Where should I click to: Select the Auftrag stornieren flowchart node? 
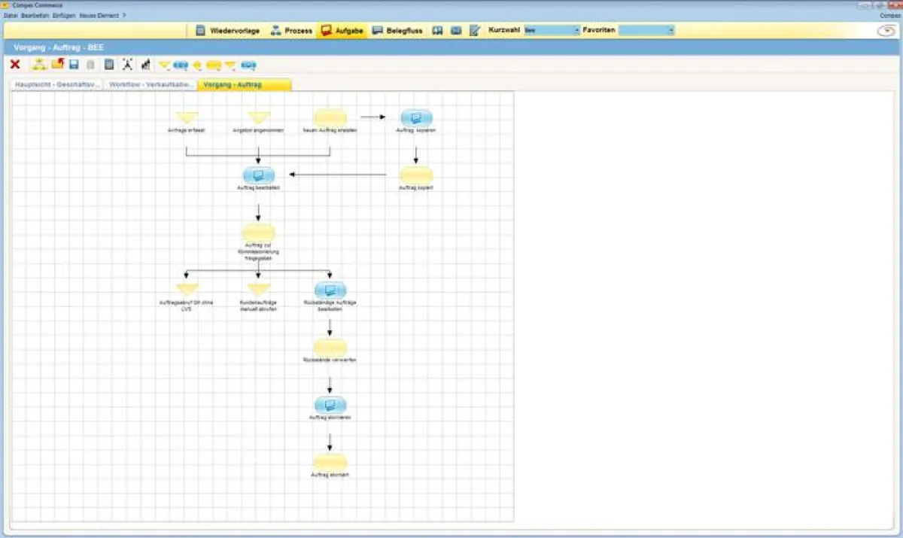[330, 405]
